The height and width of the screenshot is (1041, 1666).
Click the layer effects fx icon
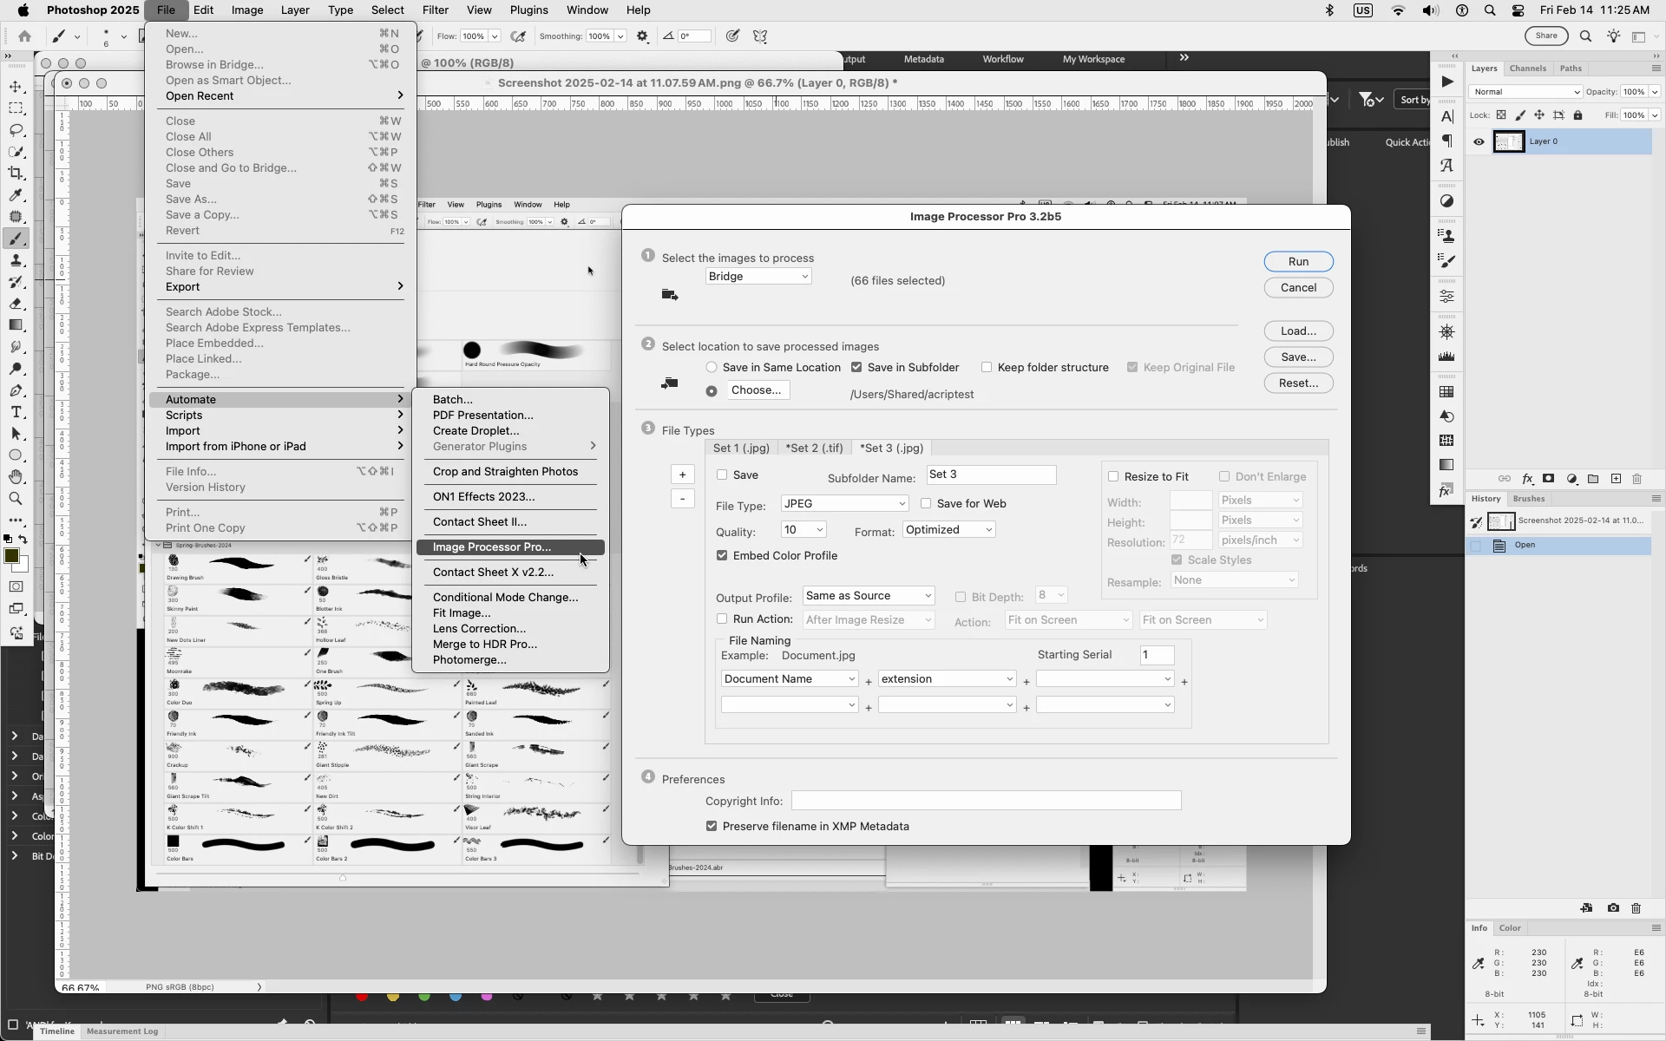(1527, 479)
